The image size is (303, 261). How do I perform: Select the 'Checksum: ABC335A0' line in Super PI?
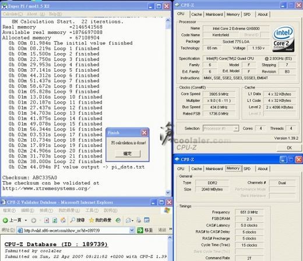[30, 178]
